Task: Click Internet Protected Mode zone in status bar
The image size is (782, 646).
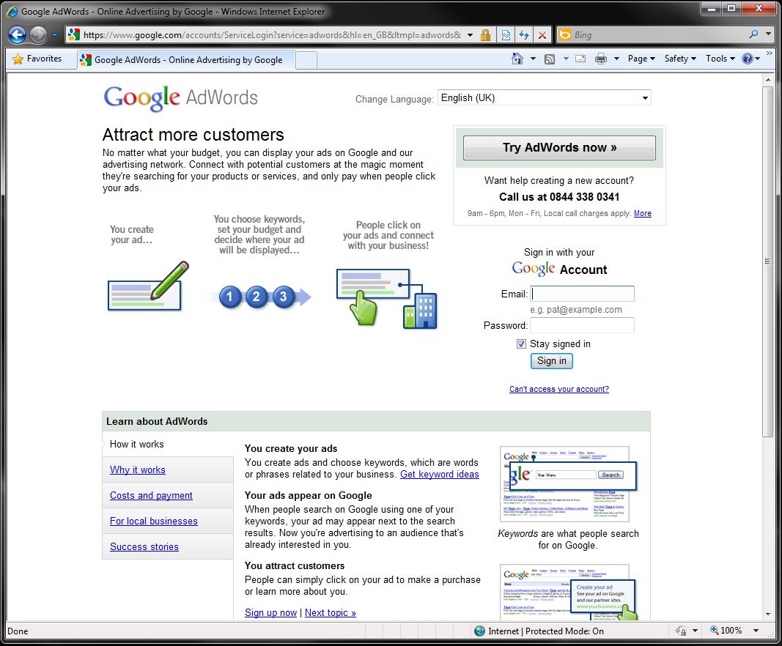Action: click(x=539, y=631)
